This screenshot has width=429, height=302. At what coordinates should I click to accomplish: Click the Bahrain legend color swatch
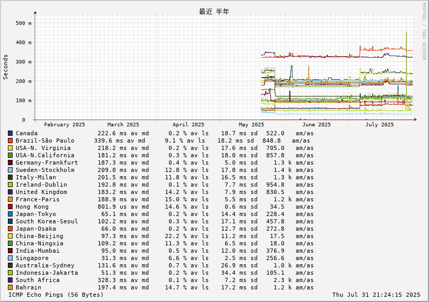[x=10, y=287]
